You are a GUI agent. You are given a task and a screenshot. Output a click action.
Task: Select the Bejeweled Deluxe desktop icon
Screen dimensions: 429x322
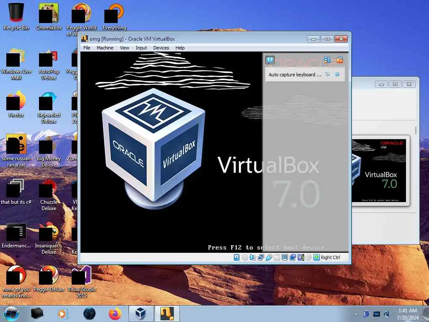[49, 108]
